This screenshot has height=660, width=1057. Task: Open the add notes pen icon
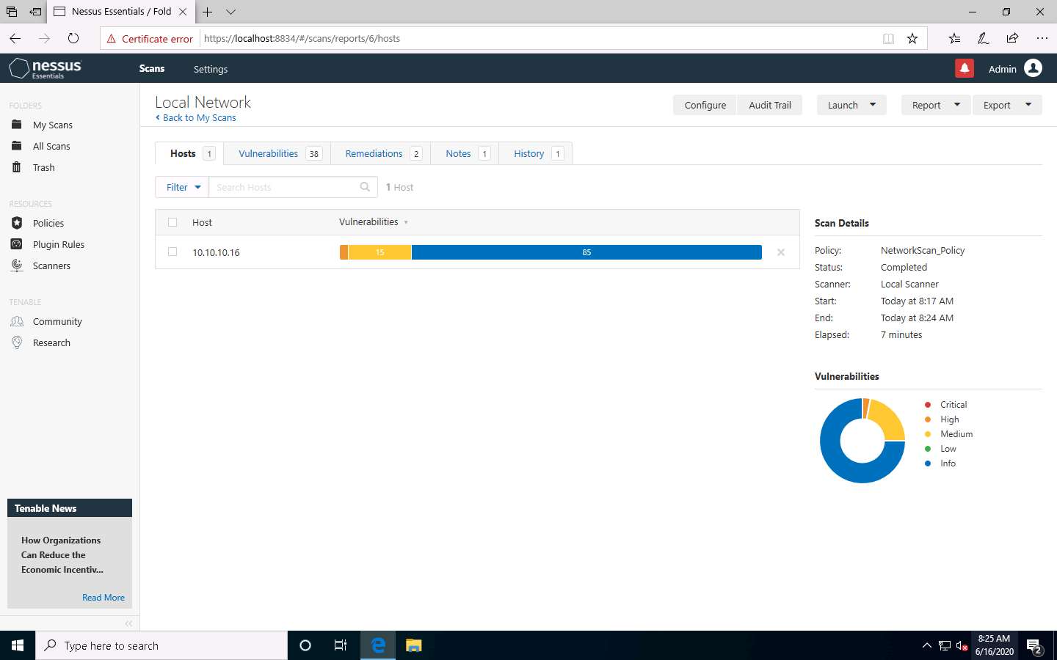point(983,38)
